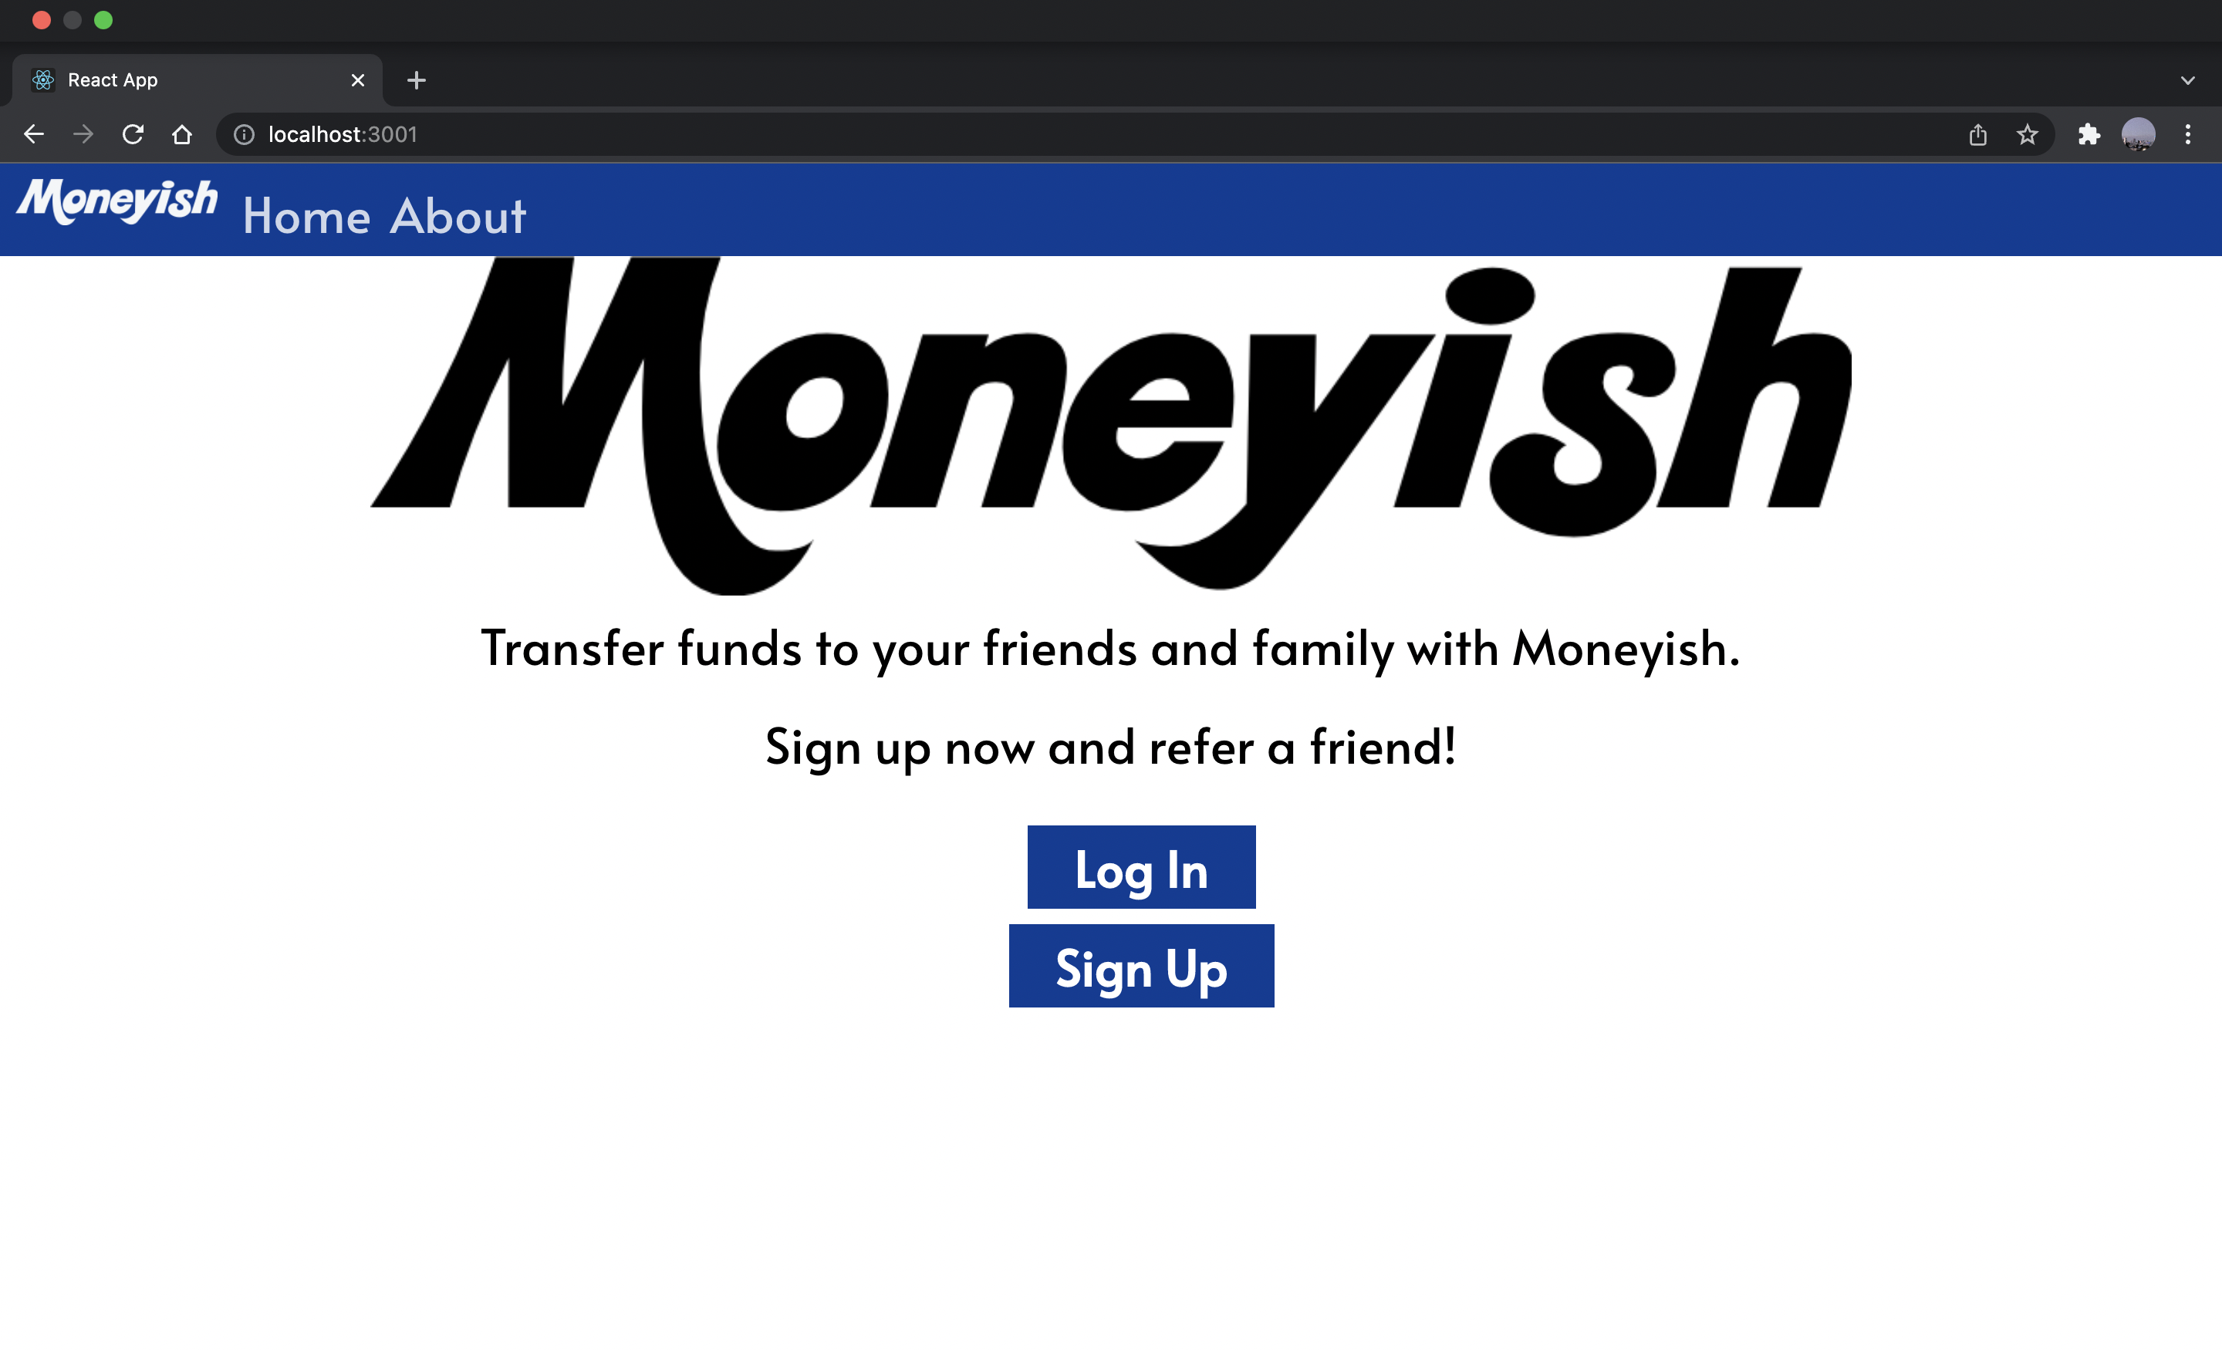This screenshot has height=1350, width=2222.
Task: Click the bookmark star icon
Action: point(2028,133)
